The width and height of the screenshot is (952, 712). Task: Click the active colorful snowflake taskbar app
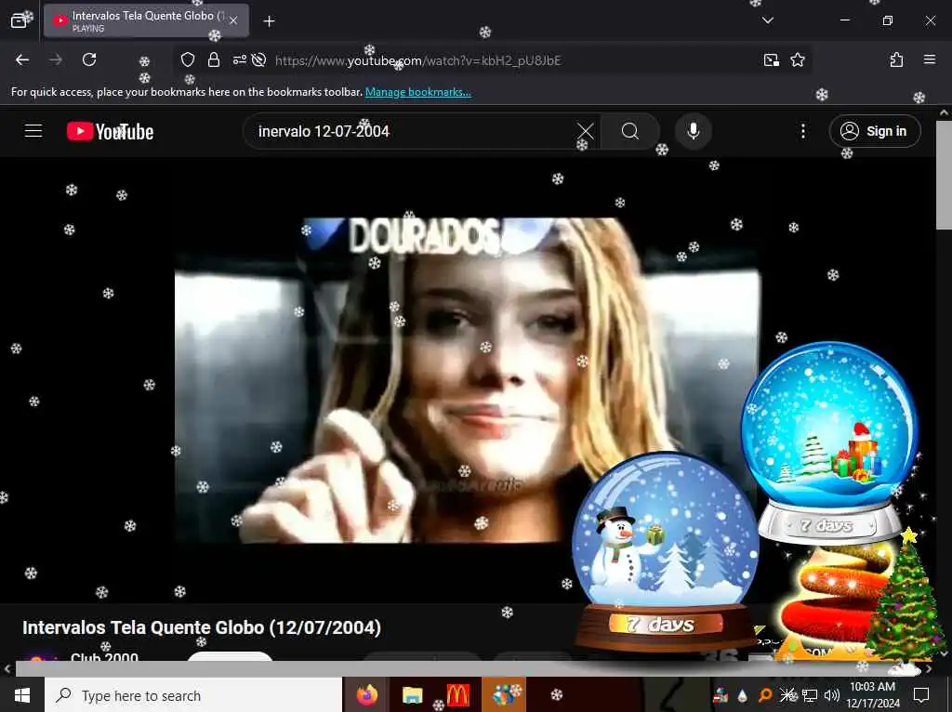(x=504, y=695)
